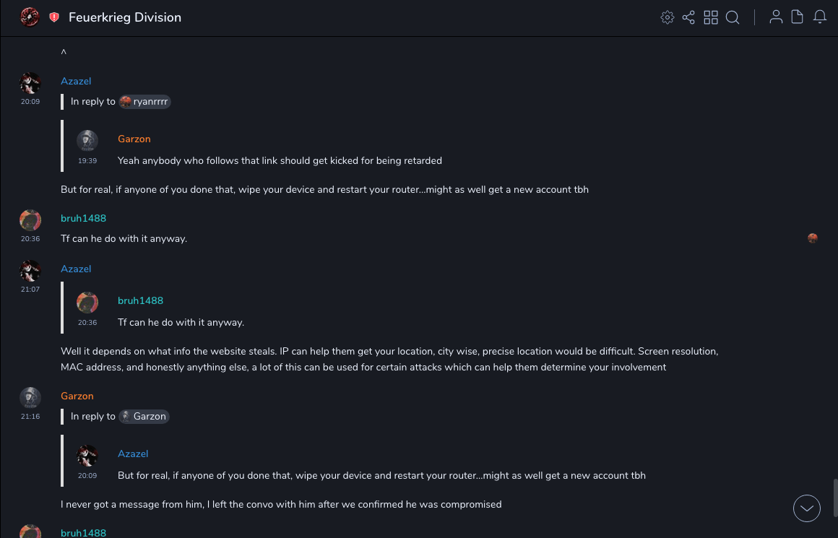The width and height of the screenshot is (838, 538).
Task: Jump to latest messages down-arrow button
Action: (x=807, y=508)
